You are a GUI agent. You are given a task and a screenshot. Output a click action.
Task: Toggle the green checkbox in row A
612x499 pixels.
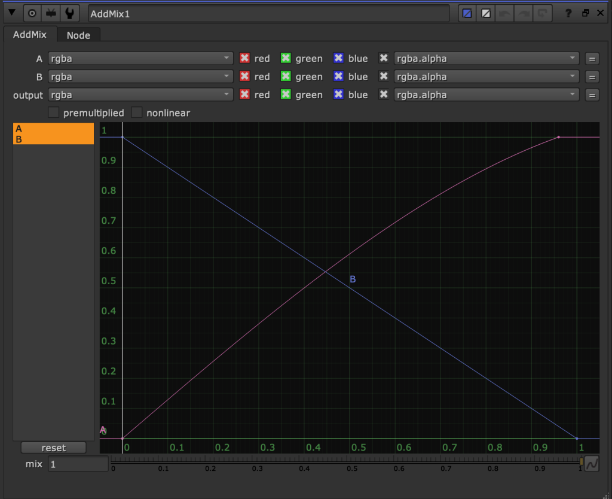point(286,58)
